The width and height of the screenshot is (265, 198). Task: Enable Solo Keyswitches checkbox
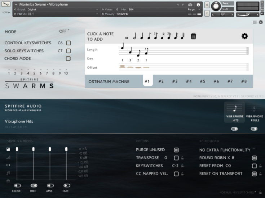[x=69, y=51]
